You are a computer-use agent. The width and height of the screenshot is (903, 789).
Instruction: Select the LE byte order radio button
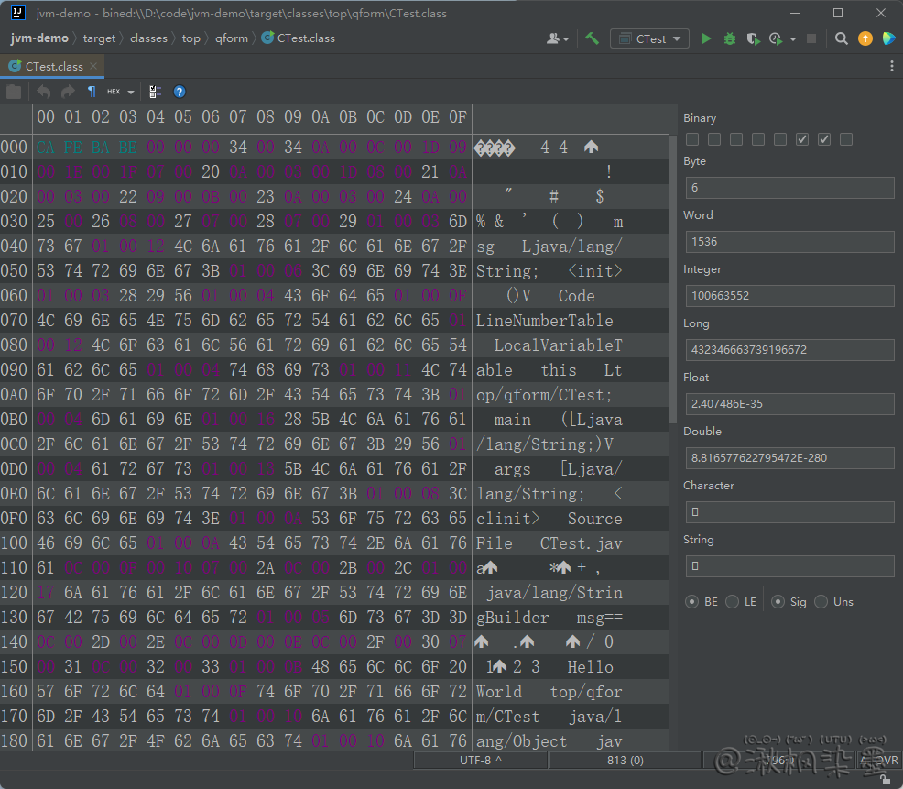[733, 602]
